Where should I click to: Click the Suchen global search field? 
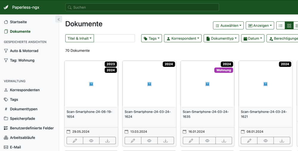[x=142, y=7]
